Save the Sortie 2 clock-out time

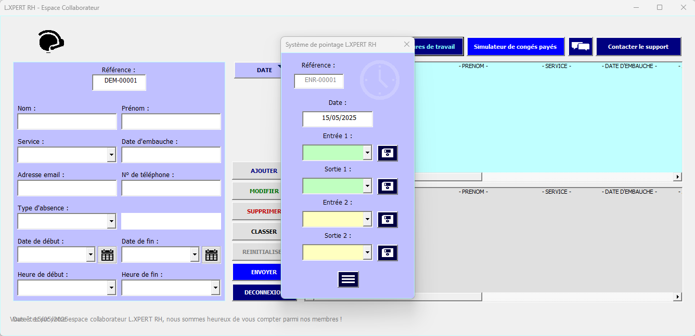(388, 253)
